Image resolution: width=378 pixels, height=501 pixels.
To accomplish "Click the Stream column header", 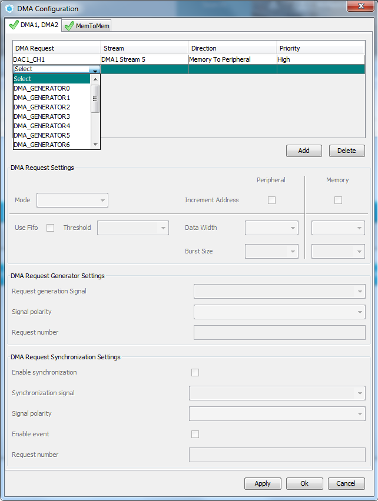I will tap(145, 48).
